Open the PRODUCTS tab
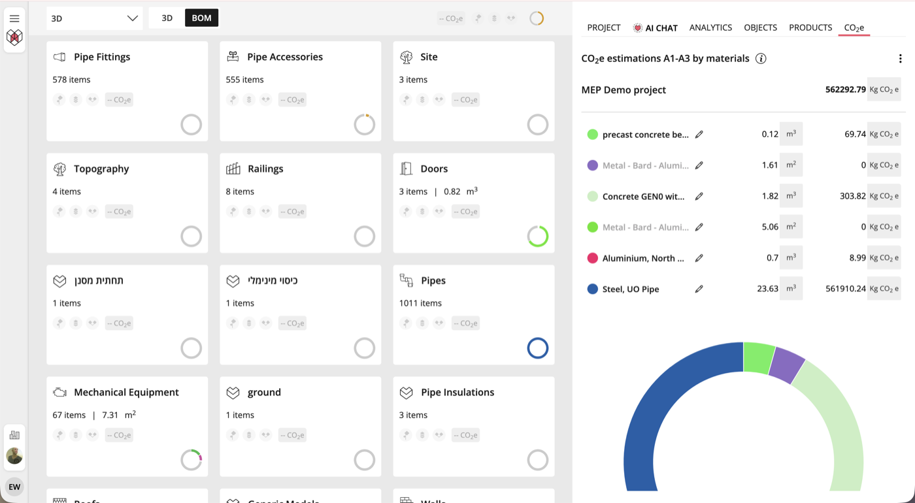 (x=810, y=27)
